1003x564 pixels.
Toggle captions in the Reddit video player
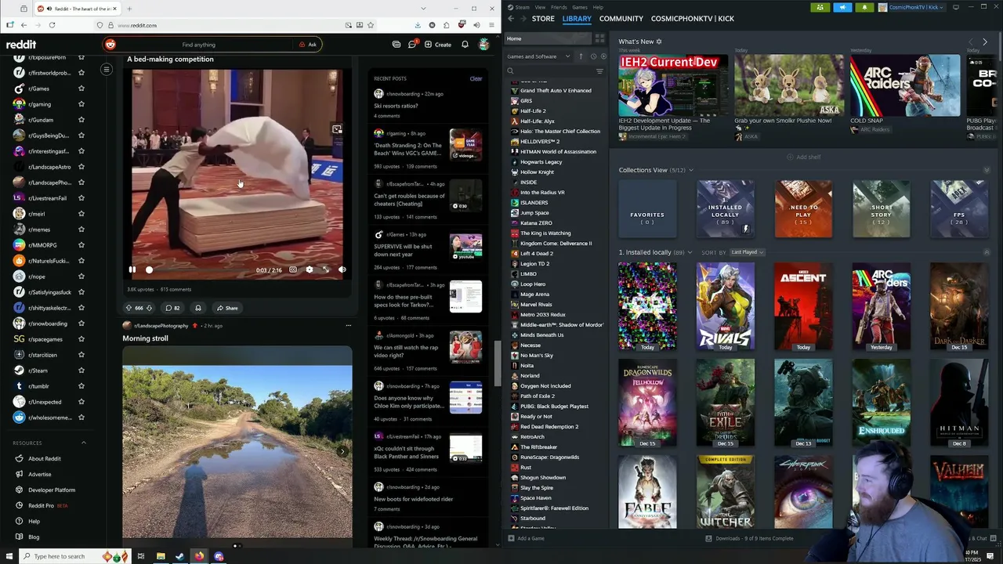(x=293, y=269)
